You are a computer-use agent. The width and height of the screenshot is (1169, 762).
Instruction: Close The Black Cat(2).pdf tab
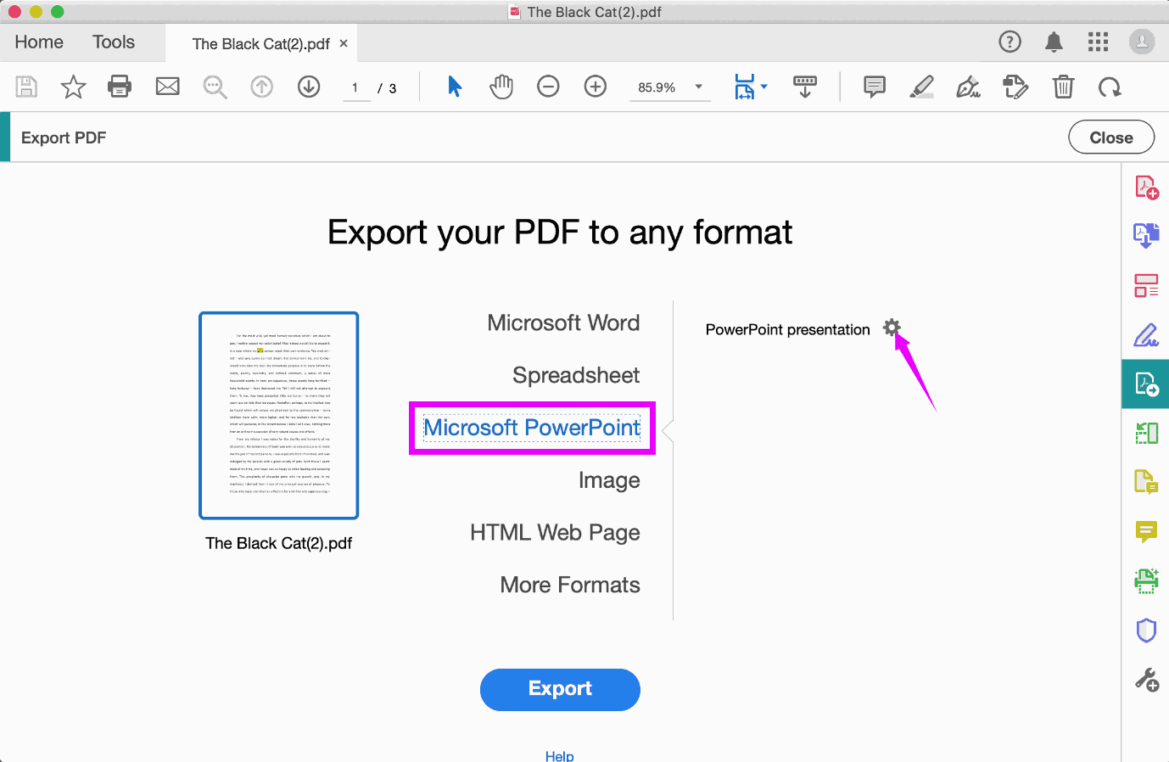344,43
